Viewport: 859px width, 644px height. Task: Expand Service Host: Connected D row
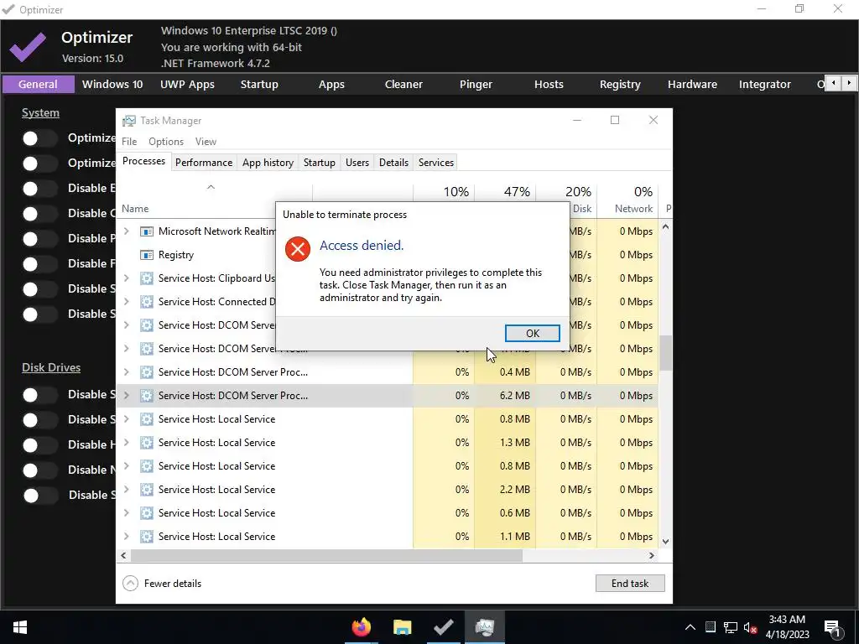click(127, 302)
